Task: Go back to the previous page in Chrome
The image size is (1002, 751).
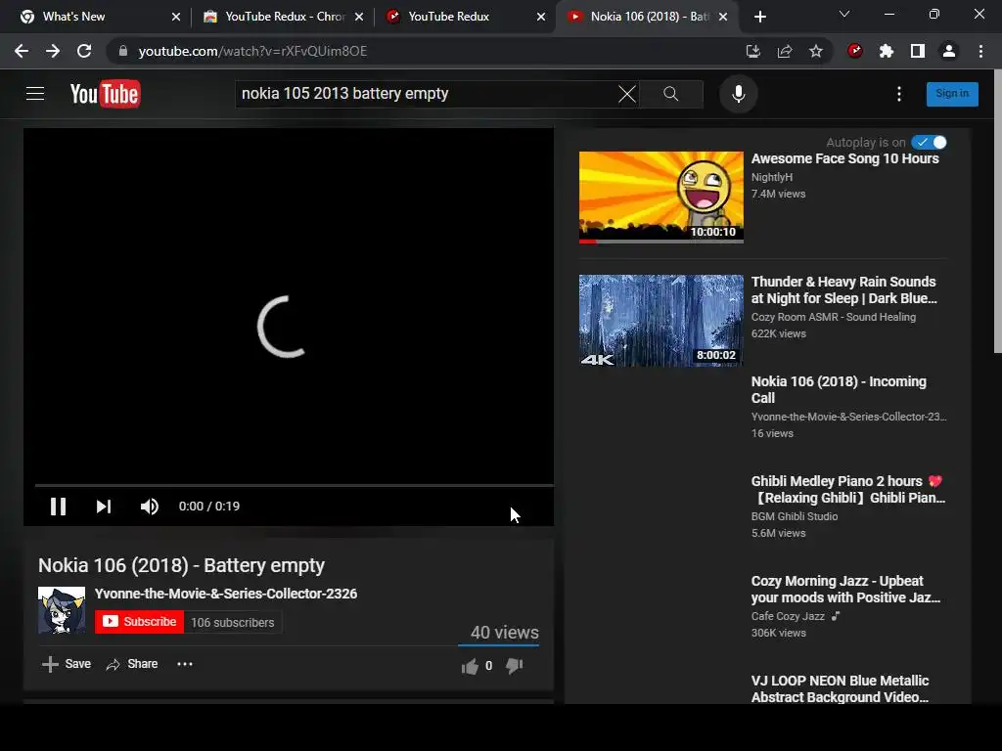Action: pyautogui.click(x=22, y=51)
